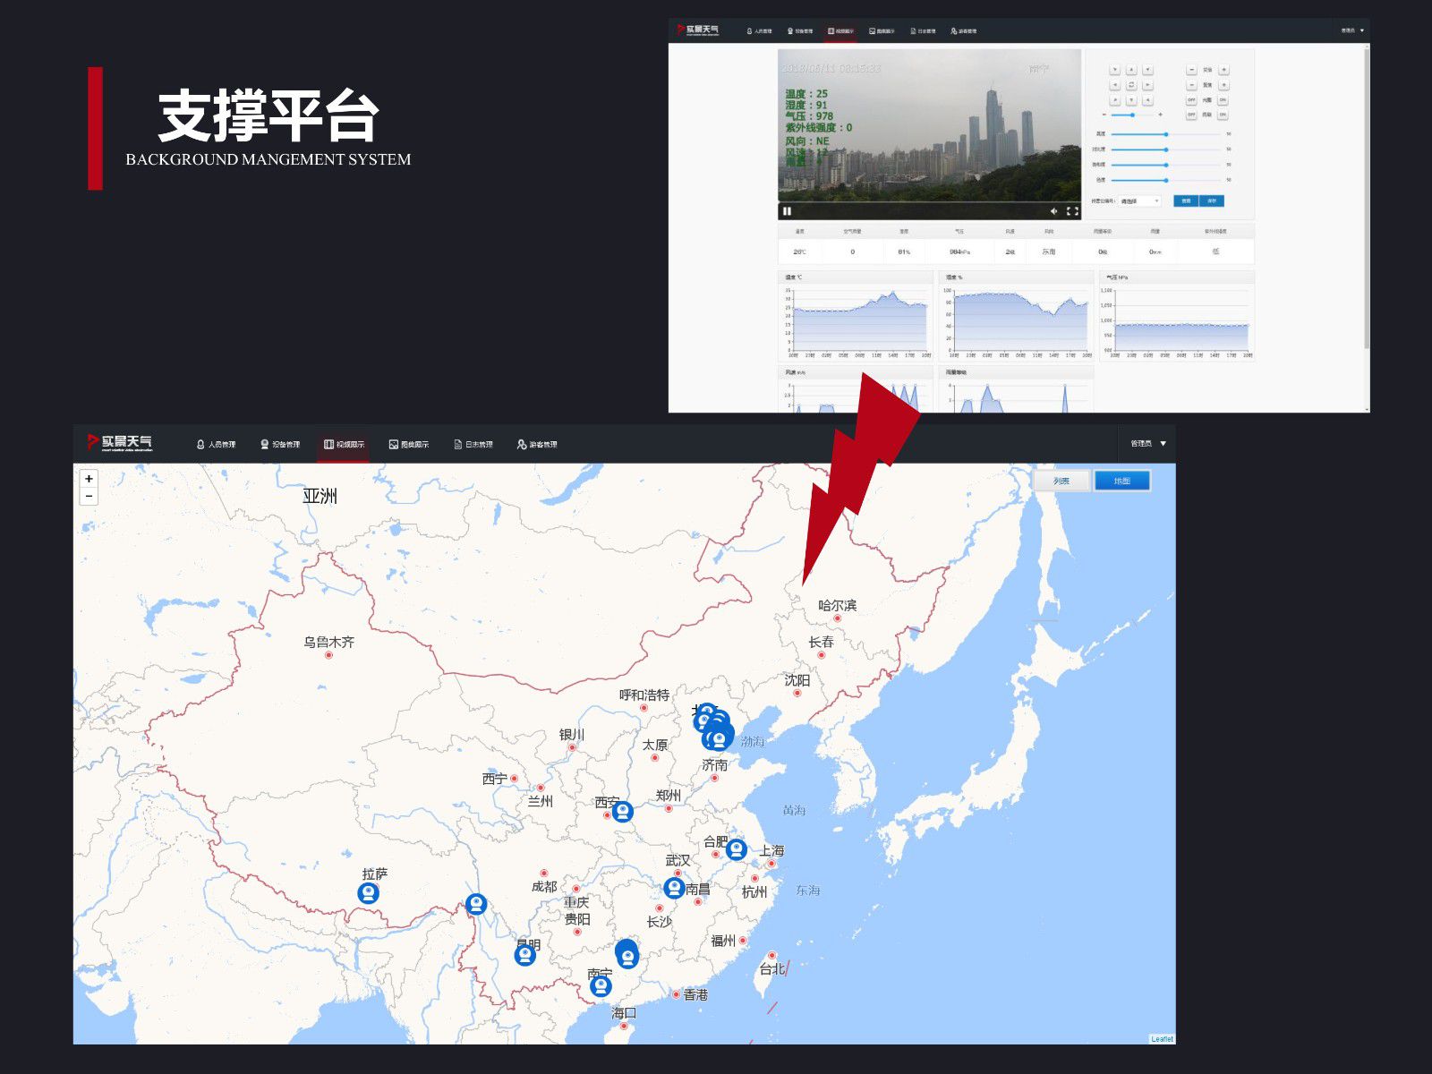
Task: Pause the live video feed
Action: pyautogui.click(x=788, y=211)
